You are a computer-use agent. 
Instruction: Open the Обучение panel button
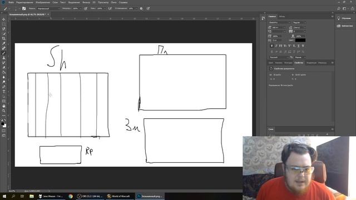pyautogui.click(x=344, y=18)
